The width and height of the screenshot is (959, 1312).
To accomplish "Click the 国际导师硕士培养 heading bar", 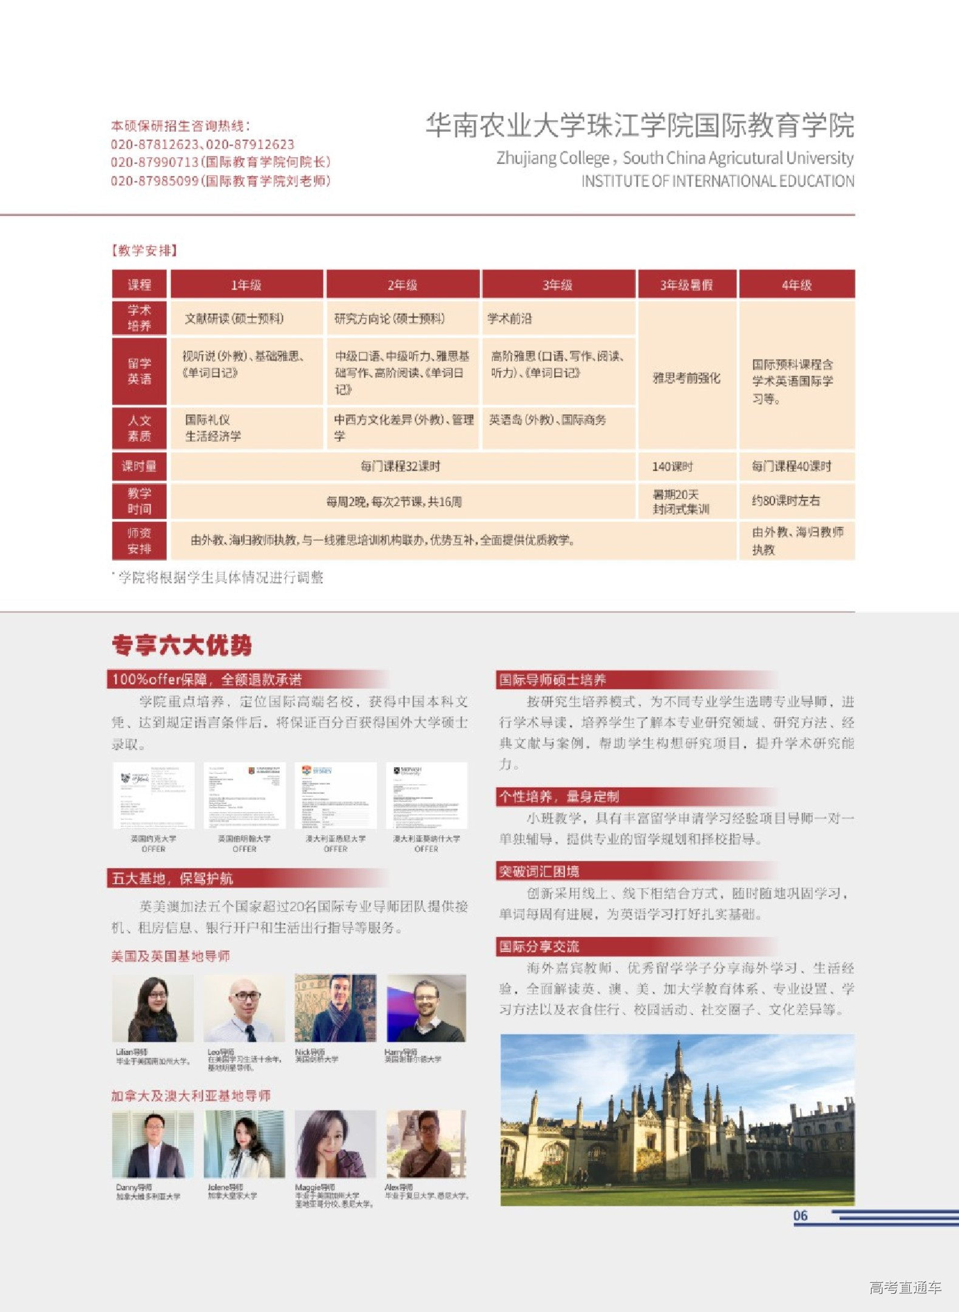I will 552,680.
